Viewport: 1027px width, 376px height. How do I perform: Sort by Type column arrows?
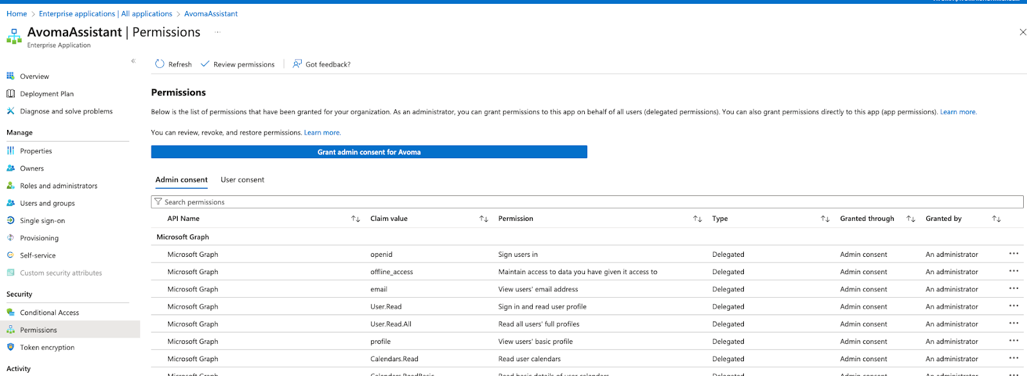(x=825, y=218)
